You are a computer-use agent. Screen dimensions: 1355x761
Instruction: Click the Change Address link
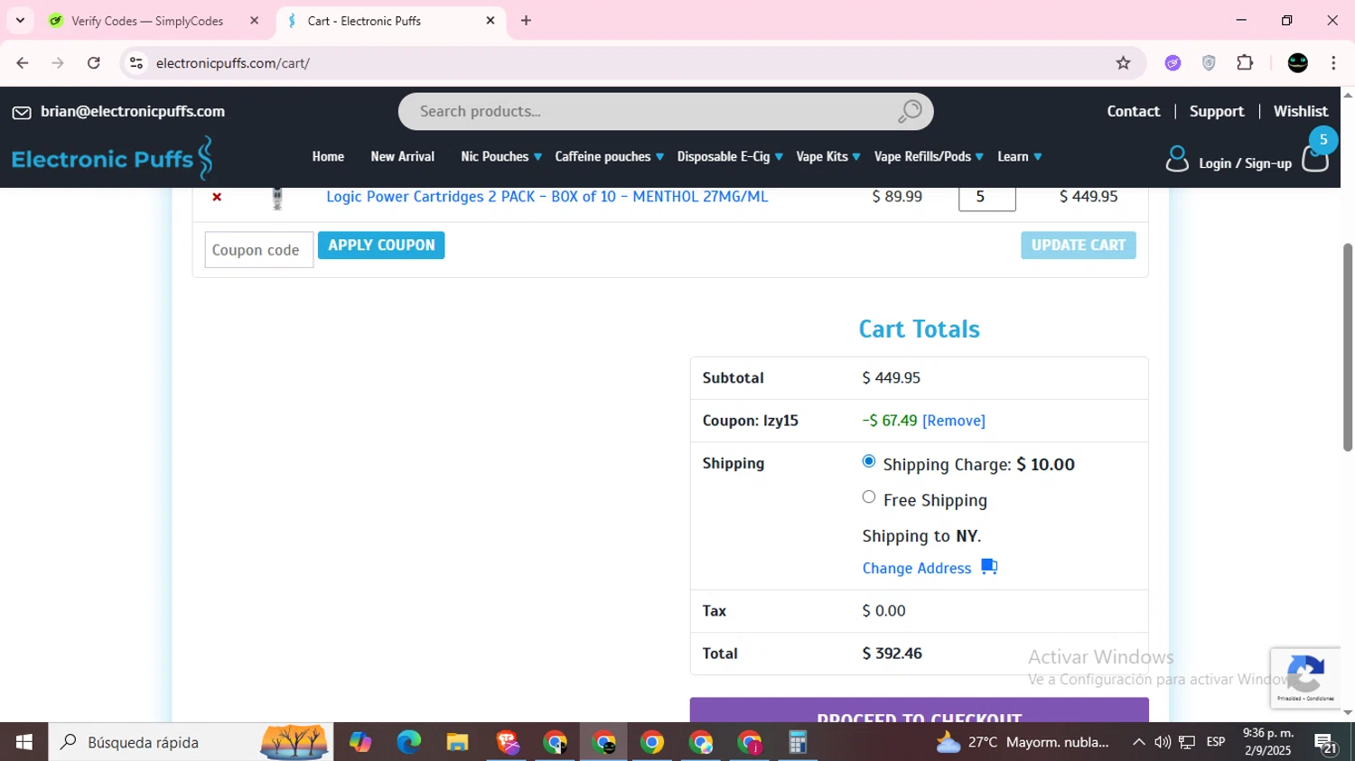[917, 568]
